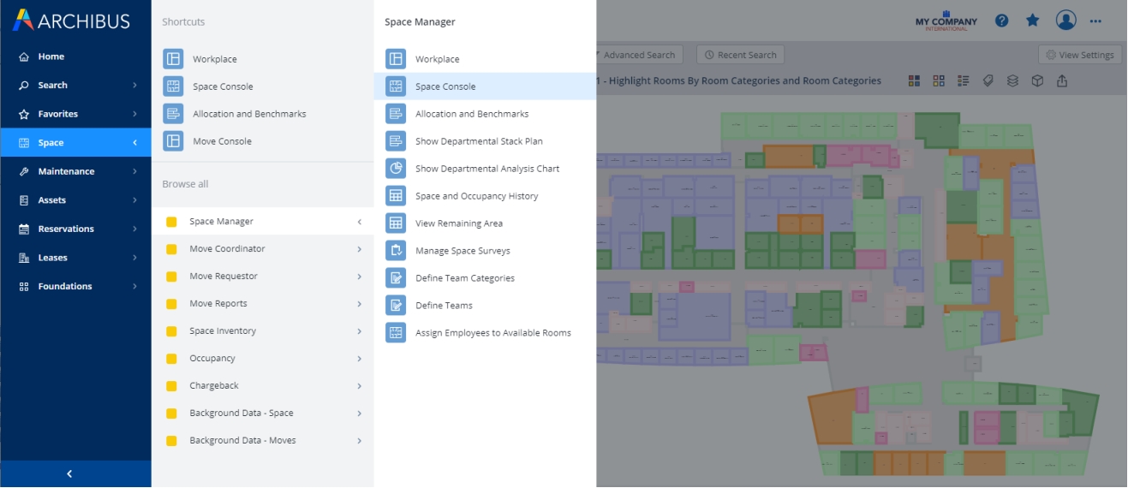Click the ARCHIBUS logo
The width and height of the screenshot is (1128, 488).
[x=72, y=21]
